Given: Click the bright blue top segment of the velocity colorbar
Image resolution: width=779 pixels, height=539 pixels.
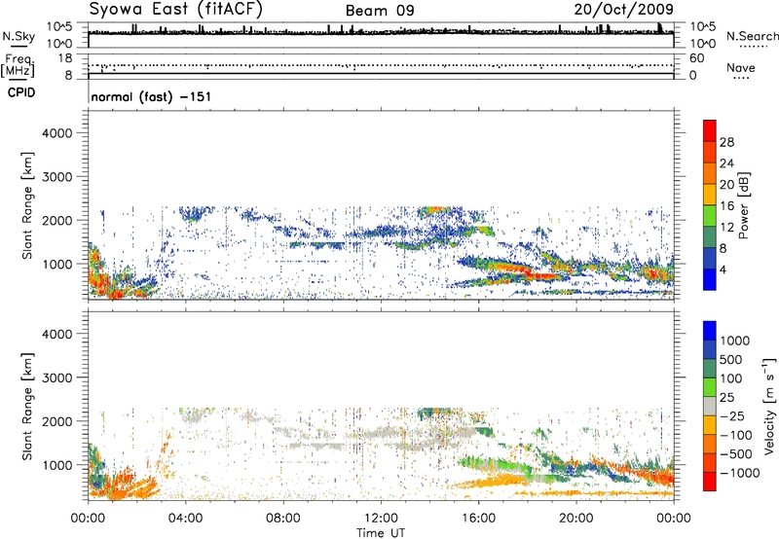Looking at the screenshot, I should pos(710,331).
